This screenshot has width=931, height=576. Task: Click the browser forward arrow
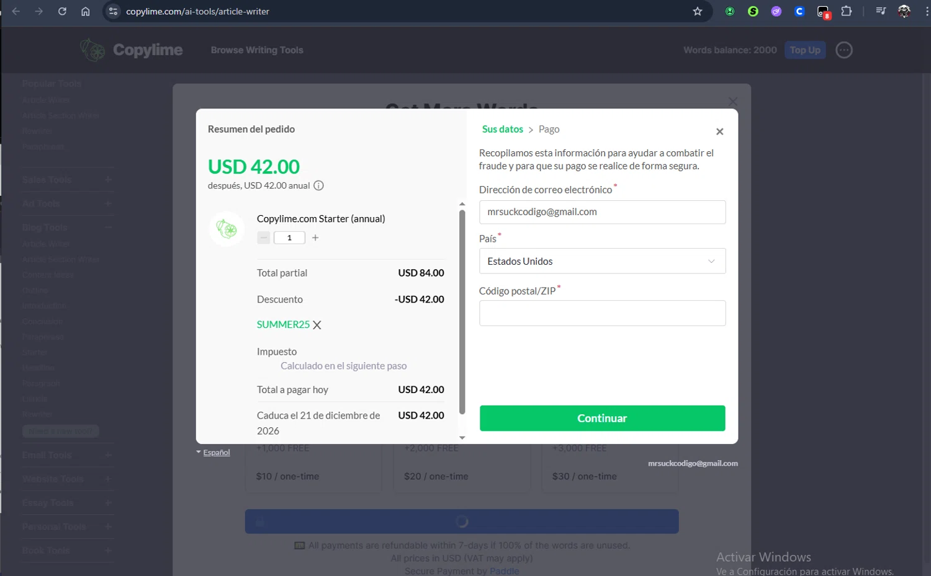(x=39, y=11)
